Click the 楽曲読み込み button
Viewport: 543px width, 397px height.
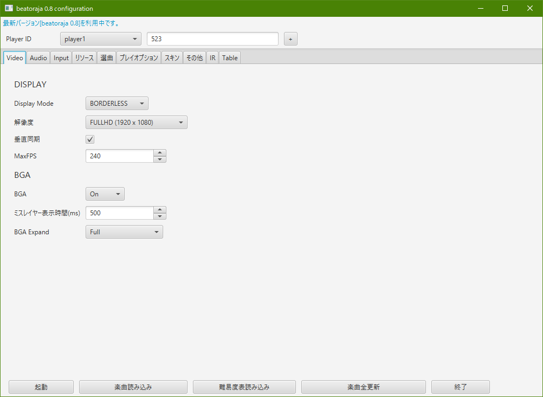[x=133, y=387]
